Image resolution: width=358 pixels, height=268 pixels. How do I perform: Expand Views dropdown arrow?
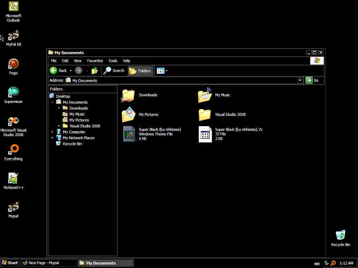167,70
